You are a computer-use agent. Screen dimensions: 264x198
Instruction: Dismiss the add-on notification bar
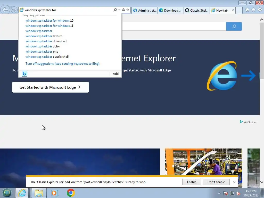tap(234, 182)
